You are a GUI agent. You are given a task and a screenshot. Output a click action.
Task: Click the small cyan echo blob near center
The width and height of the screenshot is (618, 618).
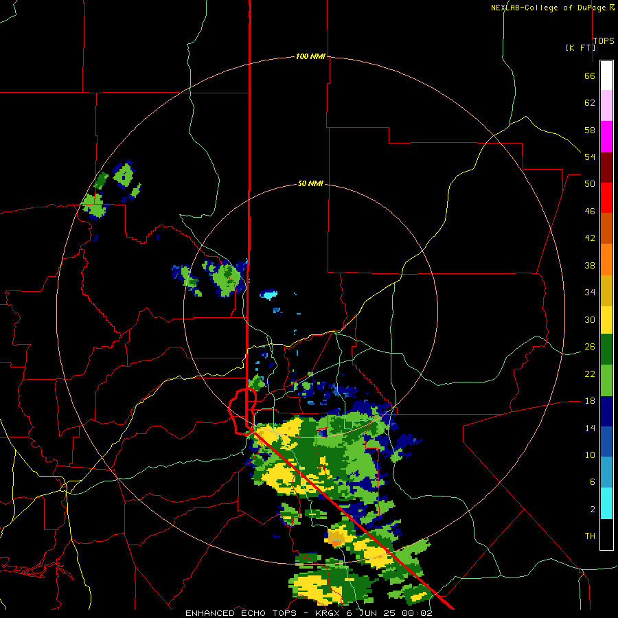pyautogui.click(x=268, y=295)
